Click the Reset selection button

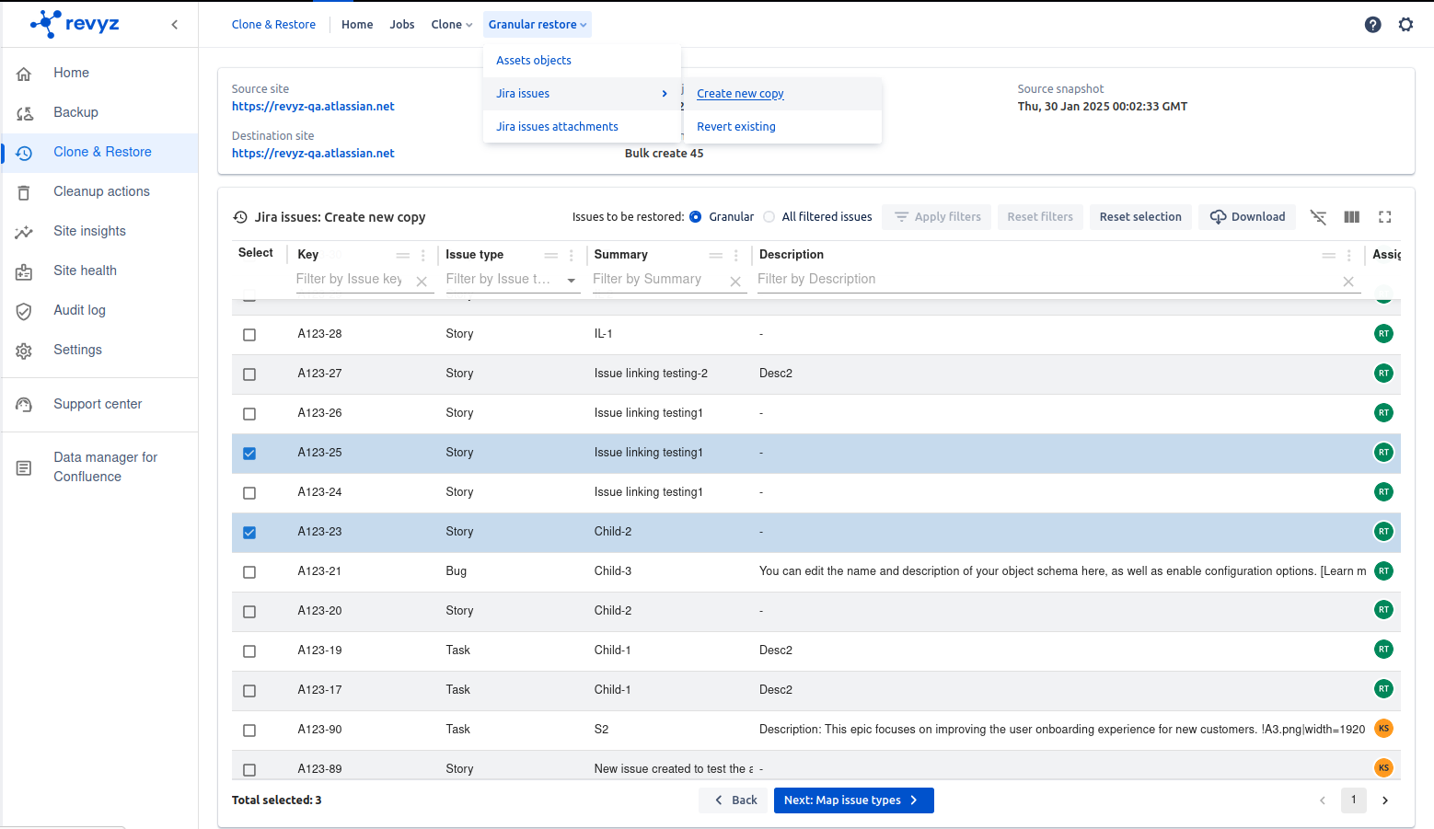click(1139, 217)
